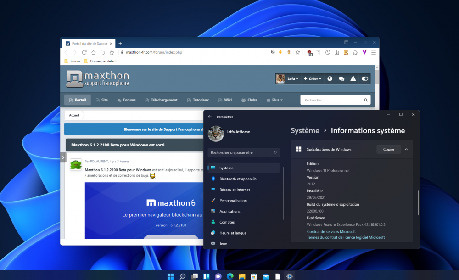Open the Créer dropdown menu
459x280 pixels.
(x=313, y=79)
